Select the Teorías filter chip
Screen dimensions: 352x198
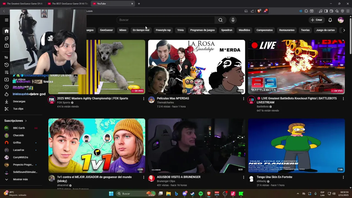pyautogui.click(x=305, y=30)
